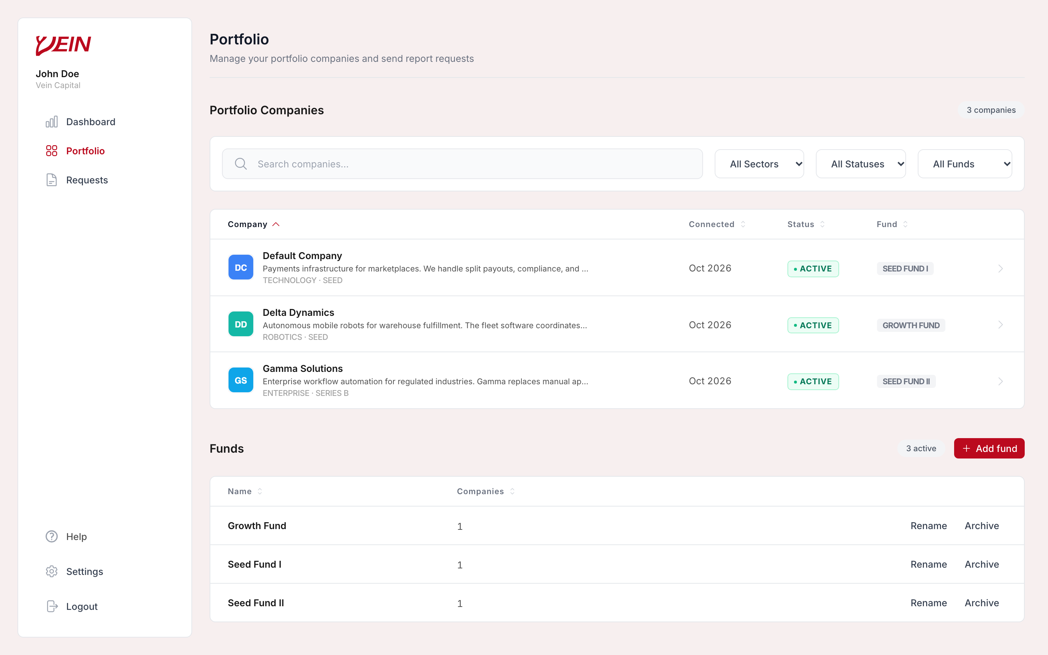Click Gamma Solutions ACTIVE status badge
The image size is (1048, 655).
tap(813, 382)
